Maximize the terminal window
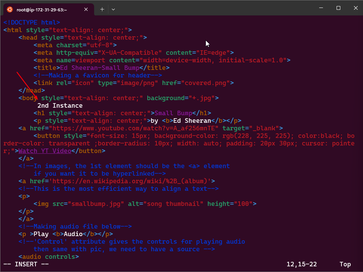This screenshot has width=363, height=272. [338, 8]
